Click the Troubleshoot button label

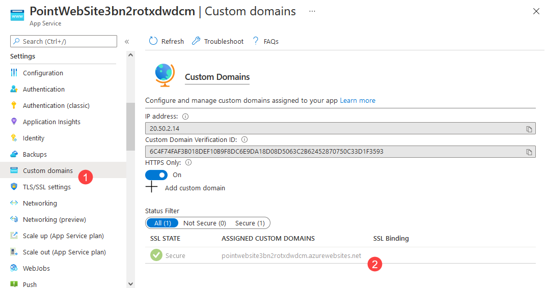224,41
